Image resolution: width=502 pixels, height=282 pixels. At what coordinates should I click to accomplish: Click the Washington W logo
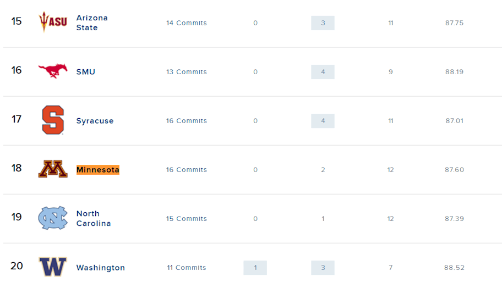[x=53, y=266]
